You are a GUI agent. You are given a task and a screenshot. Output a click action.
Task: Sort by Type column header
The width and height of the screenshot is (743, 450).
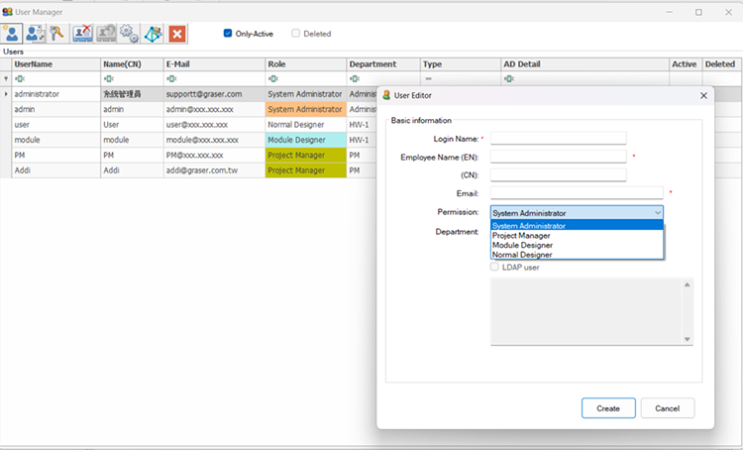click(x=461, y=64)
